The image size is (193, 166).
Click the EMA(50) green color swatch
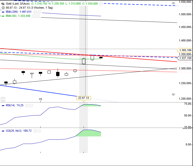click(3, 16)
